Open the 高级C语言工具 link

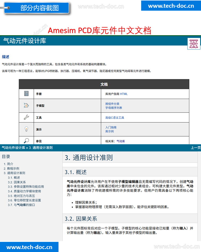click(115, 118)
